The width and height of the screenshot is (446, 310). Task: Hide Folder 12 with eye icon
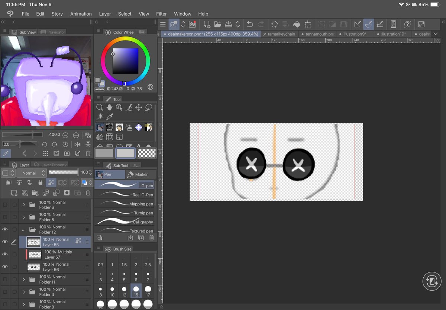(5, 229)
